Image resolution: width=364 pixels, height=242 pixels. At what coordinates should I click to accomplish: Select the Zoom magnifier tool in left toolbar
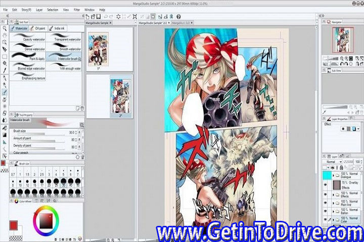click(x=5, y=28)
